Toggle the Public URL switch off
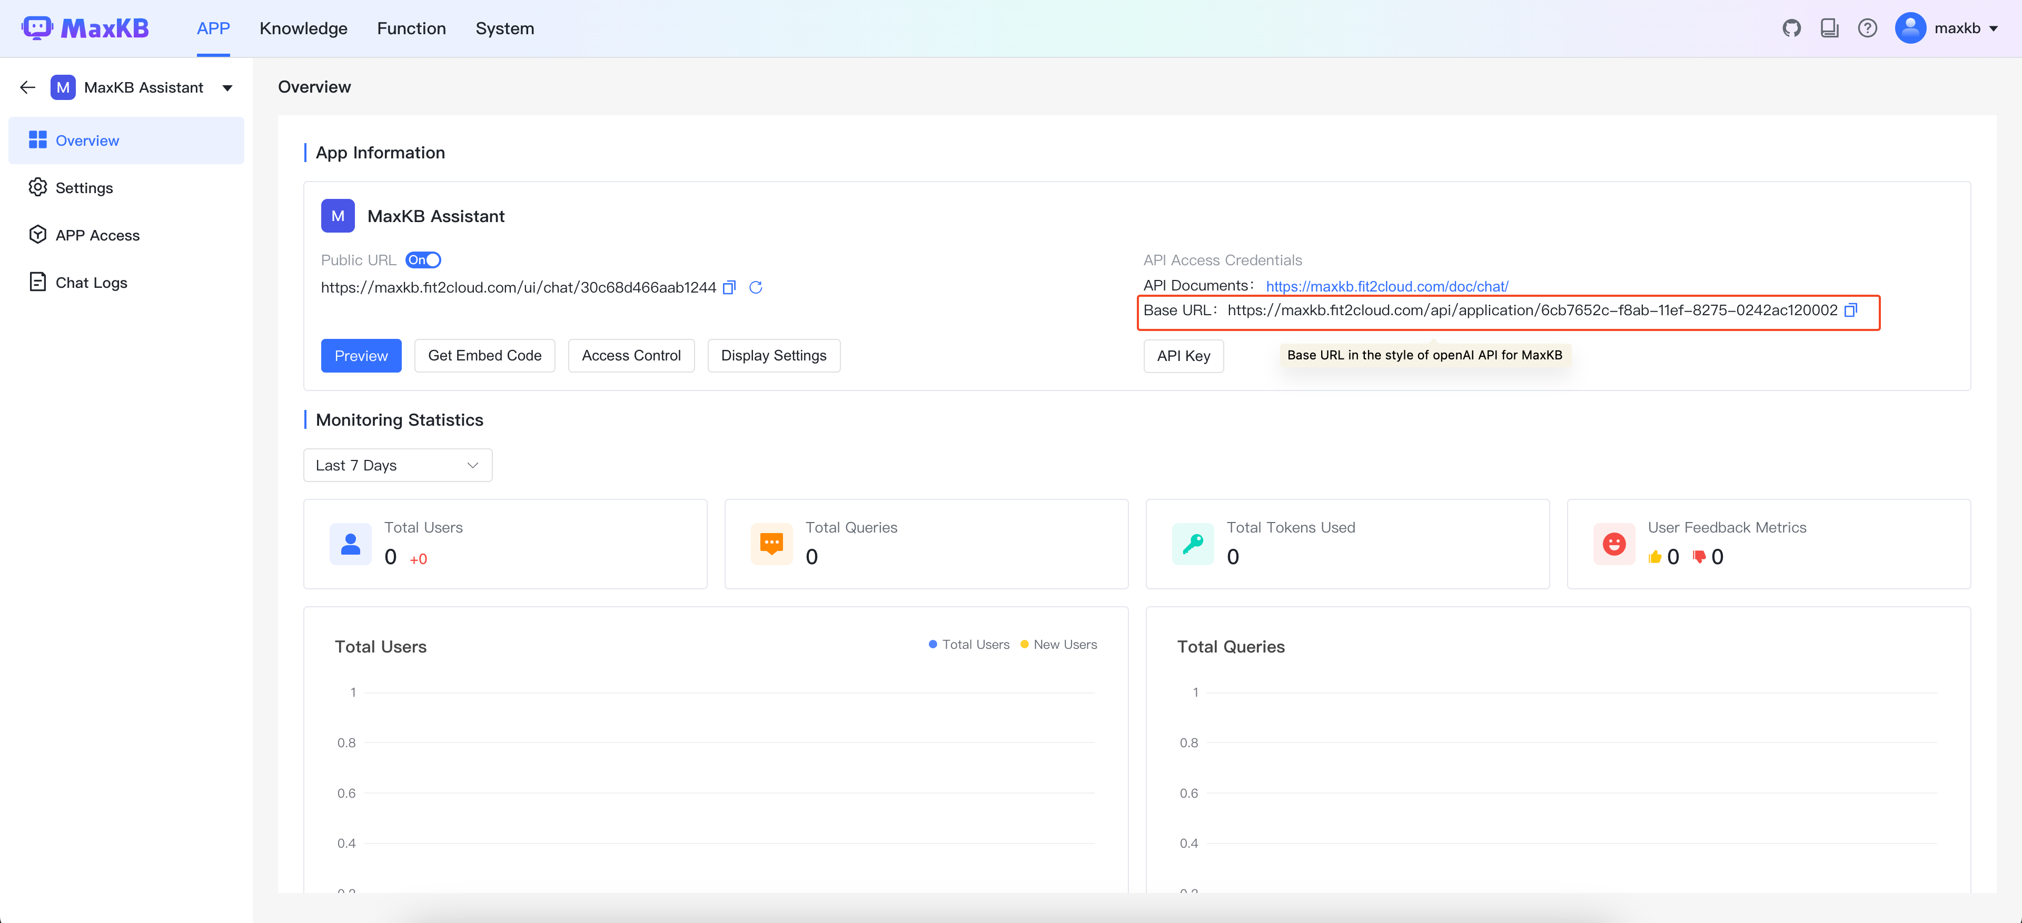This screenshot has width=2022, height=923. [423, 259]
